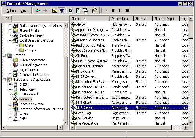This screenshot has width=195, height=138.
Task: Click the Up one level folder icon
Action: point(54,11)
